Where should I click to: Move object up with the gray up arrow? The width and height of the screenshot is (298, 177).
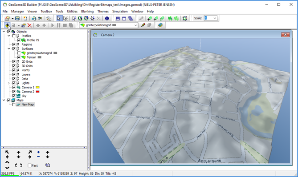click(38, 25)
